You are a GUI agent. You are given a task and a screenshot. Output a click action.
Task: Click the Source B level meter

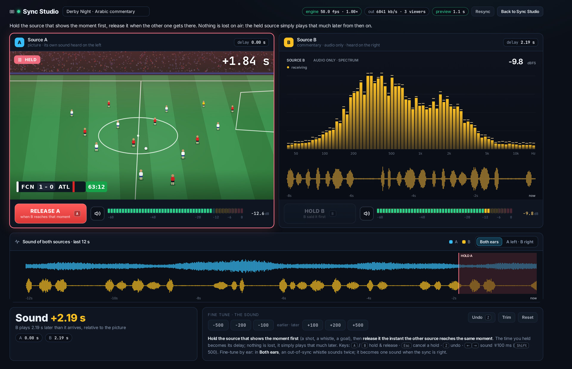point(444,211)
